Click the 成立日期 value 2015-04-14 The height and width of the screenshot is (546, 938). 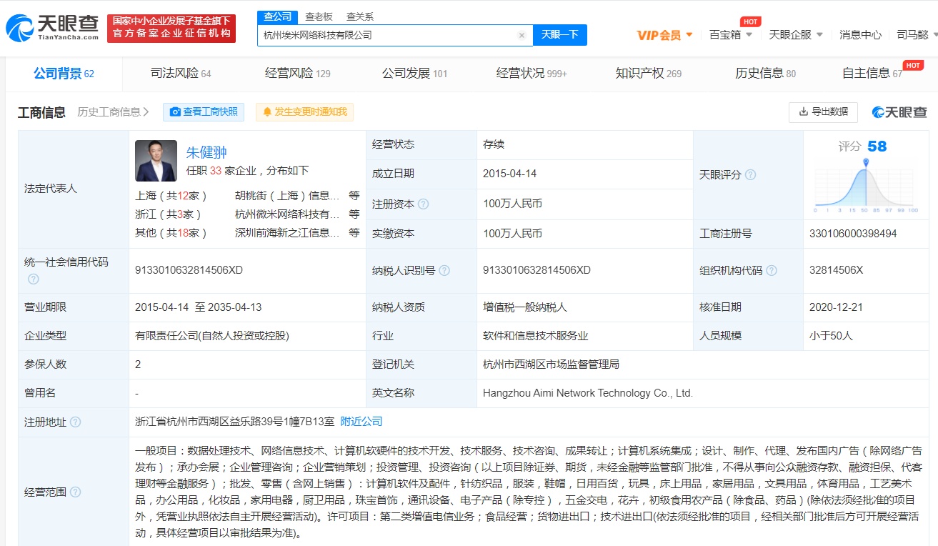[x=509, y=174]
